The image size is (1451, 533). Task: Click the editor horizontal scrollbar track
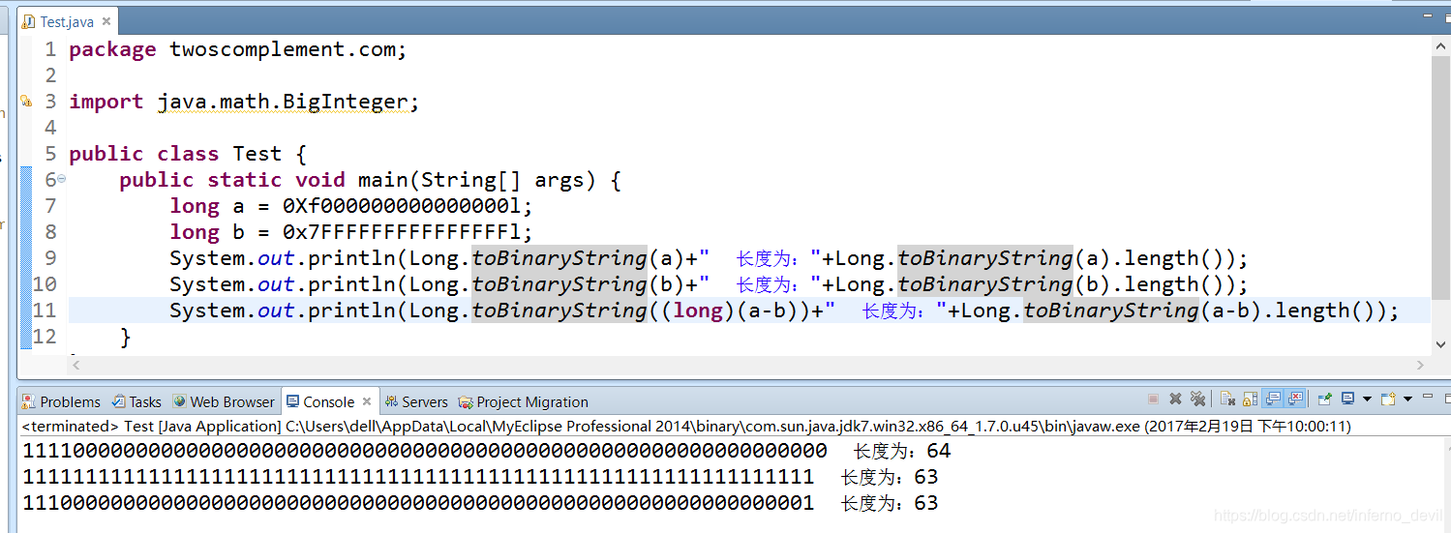click(748, 365)
